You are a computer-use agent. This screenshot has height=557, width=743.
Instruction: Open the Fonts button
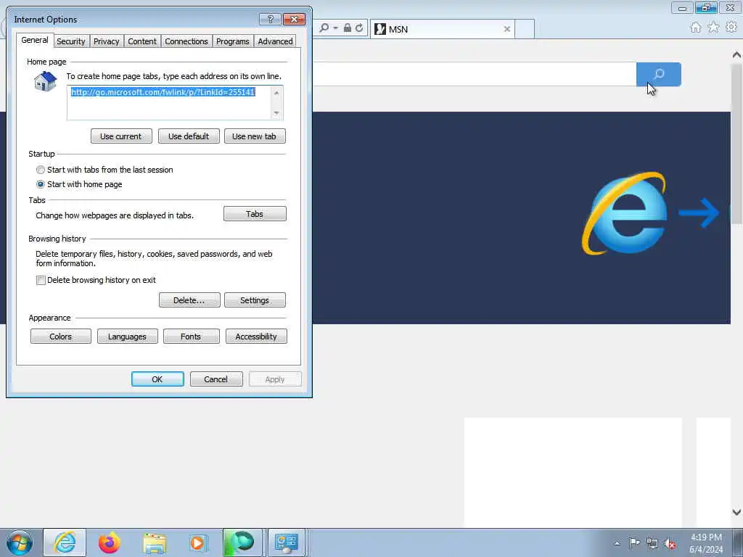point(192,337)
